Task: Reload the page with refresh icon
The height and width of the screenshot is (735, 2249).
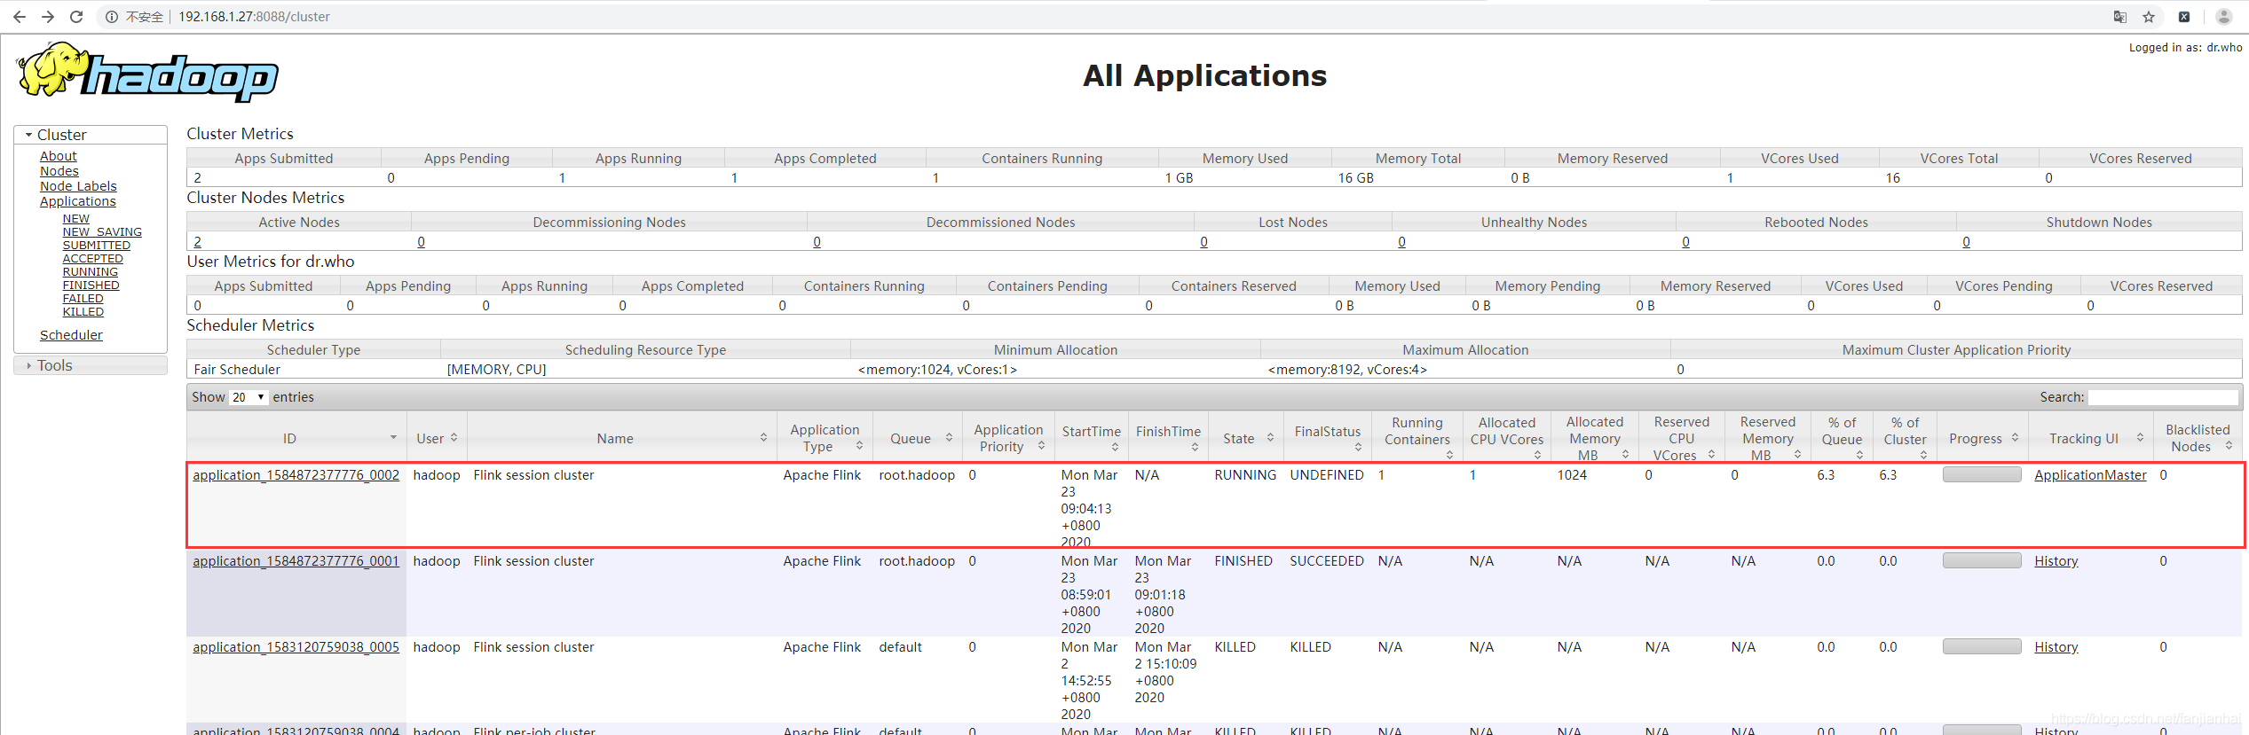Action: (76, 17)
